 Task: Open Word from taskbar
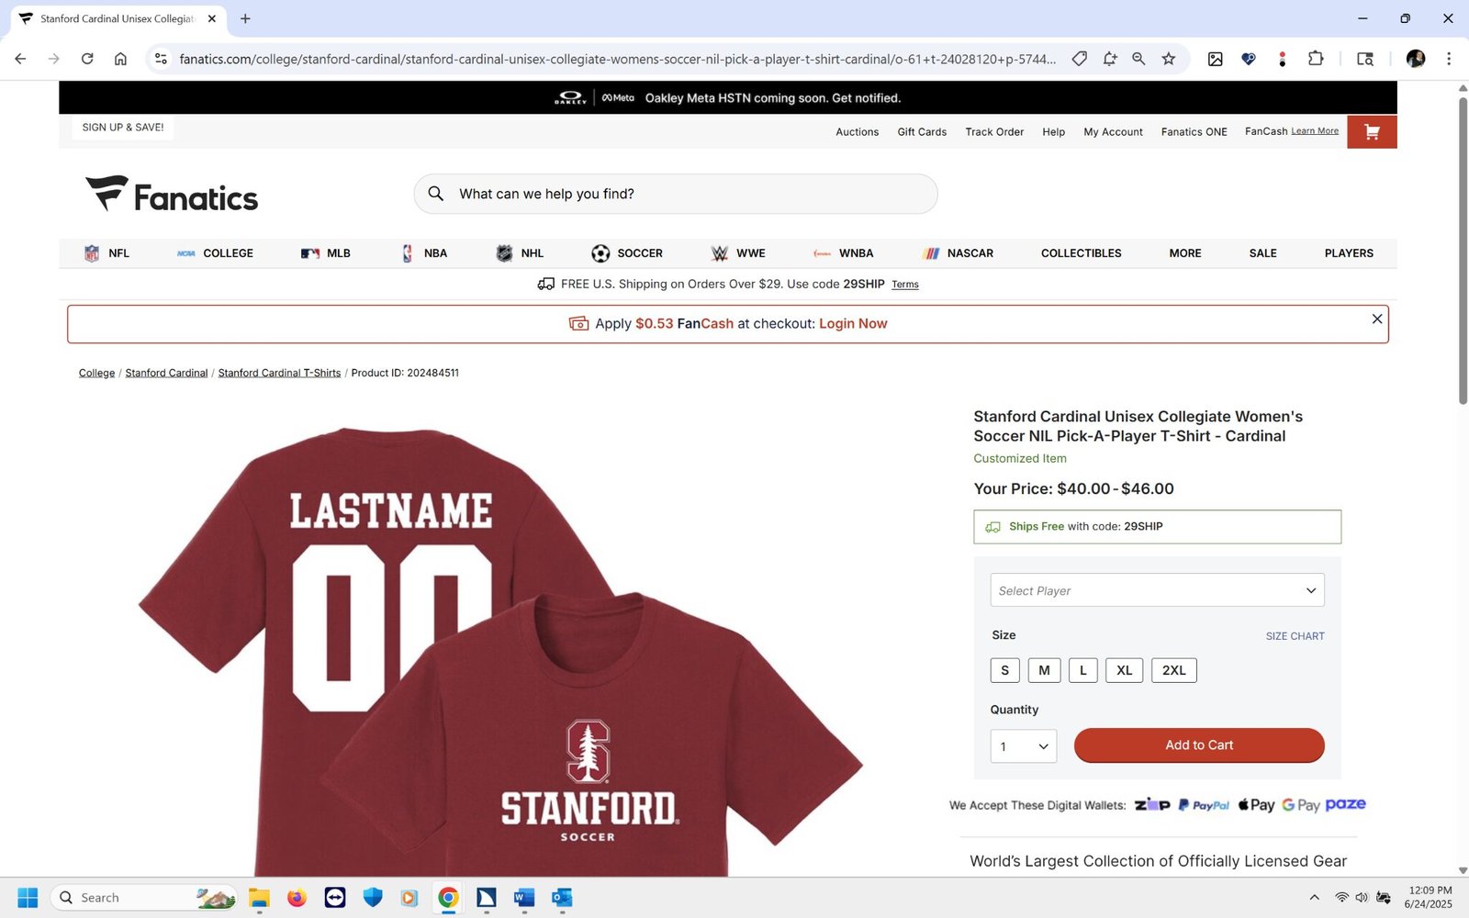(x=524, y=898)
